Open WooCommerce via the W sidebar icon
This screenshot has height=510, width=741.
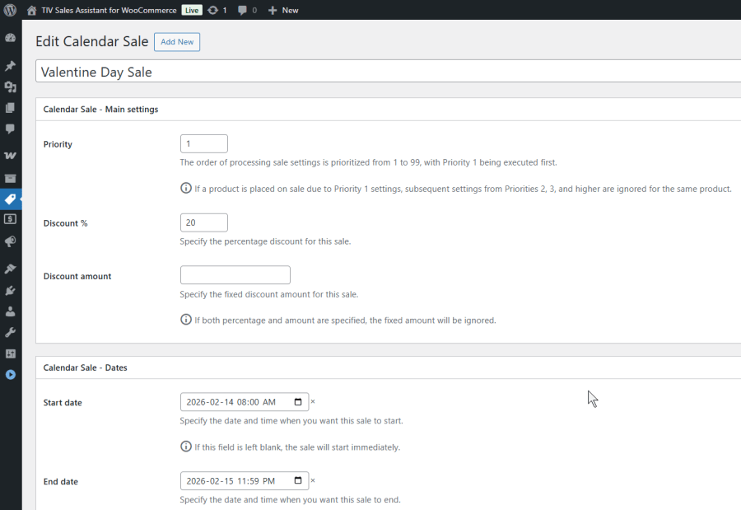[10, 155]
